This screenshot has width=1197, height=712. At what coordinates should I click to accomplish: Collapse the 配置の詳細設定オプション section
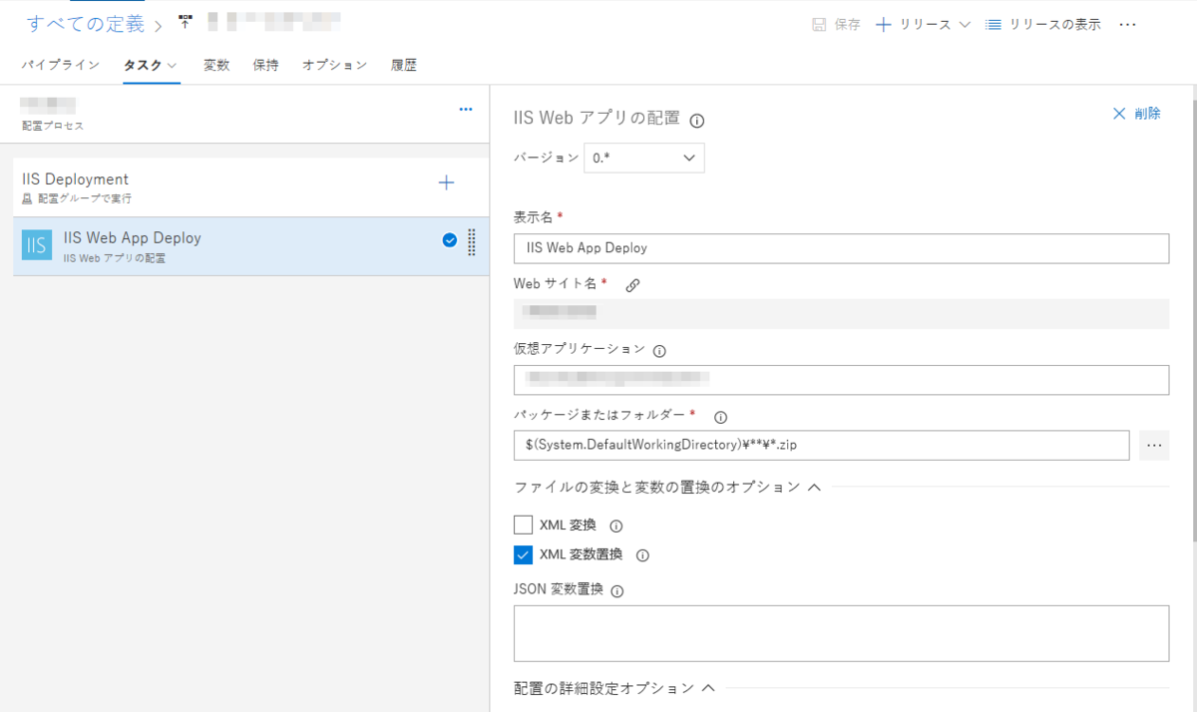point(708,687)
